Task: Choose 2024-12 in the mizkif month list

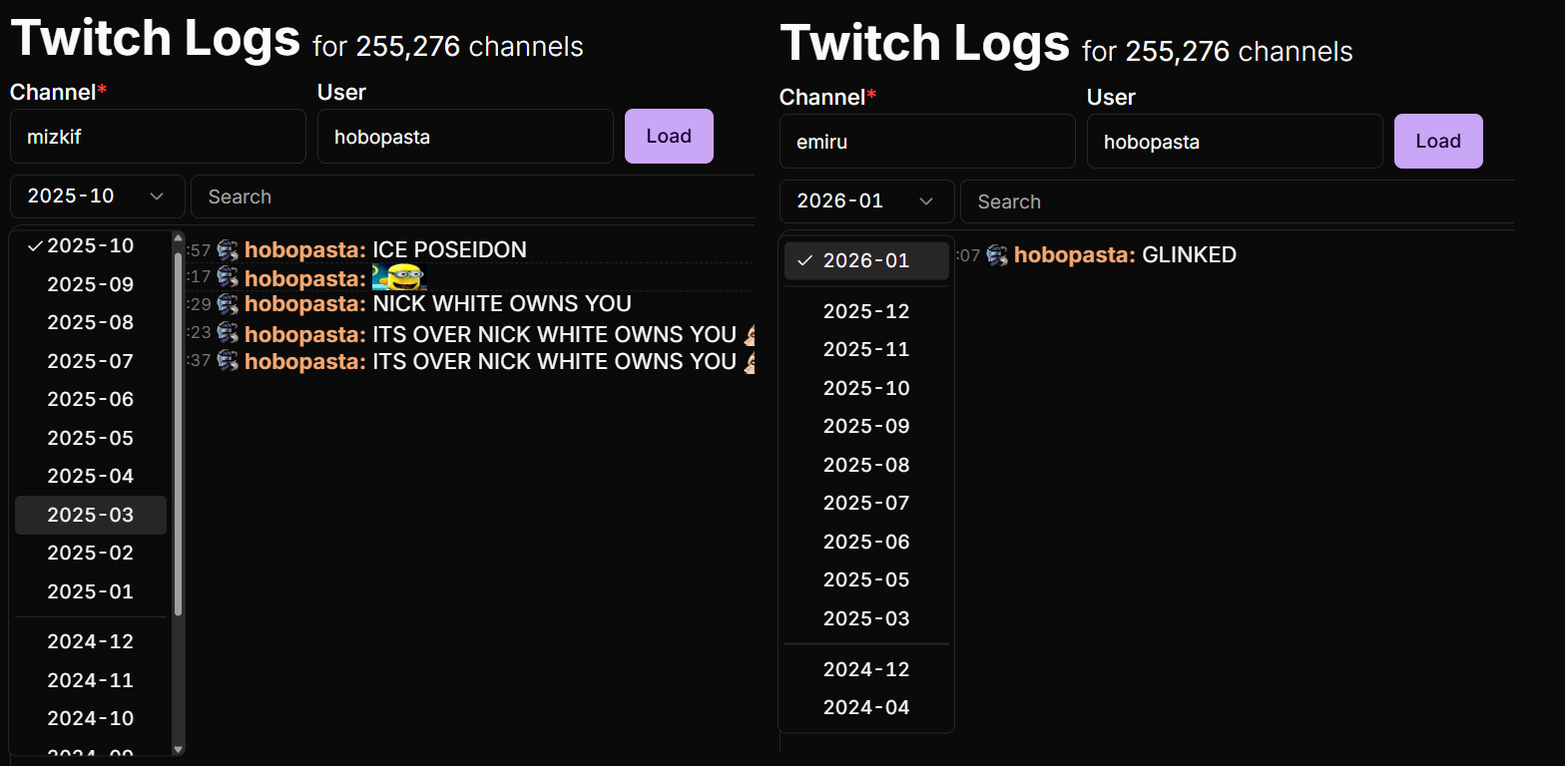Action: point(91,641)
